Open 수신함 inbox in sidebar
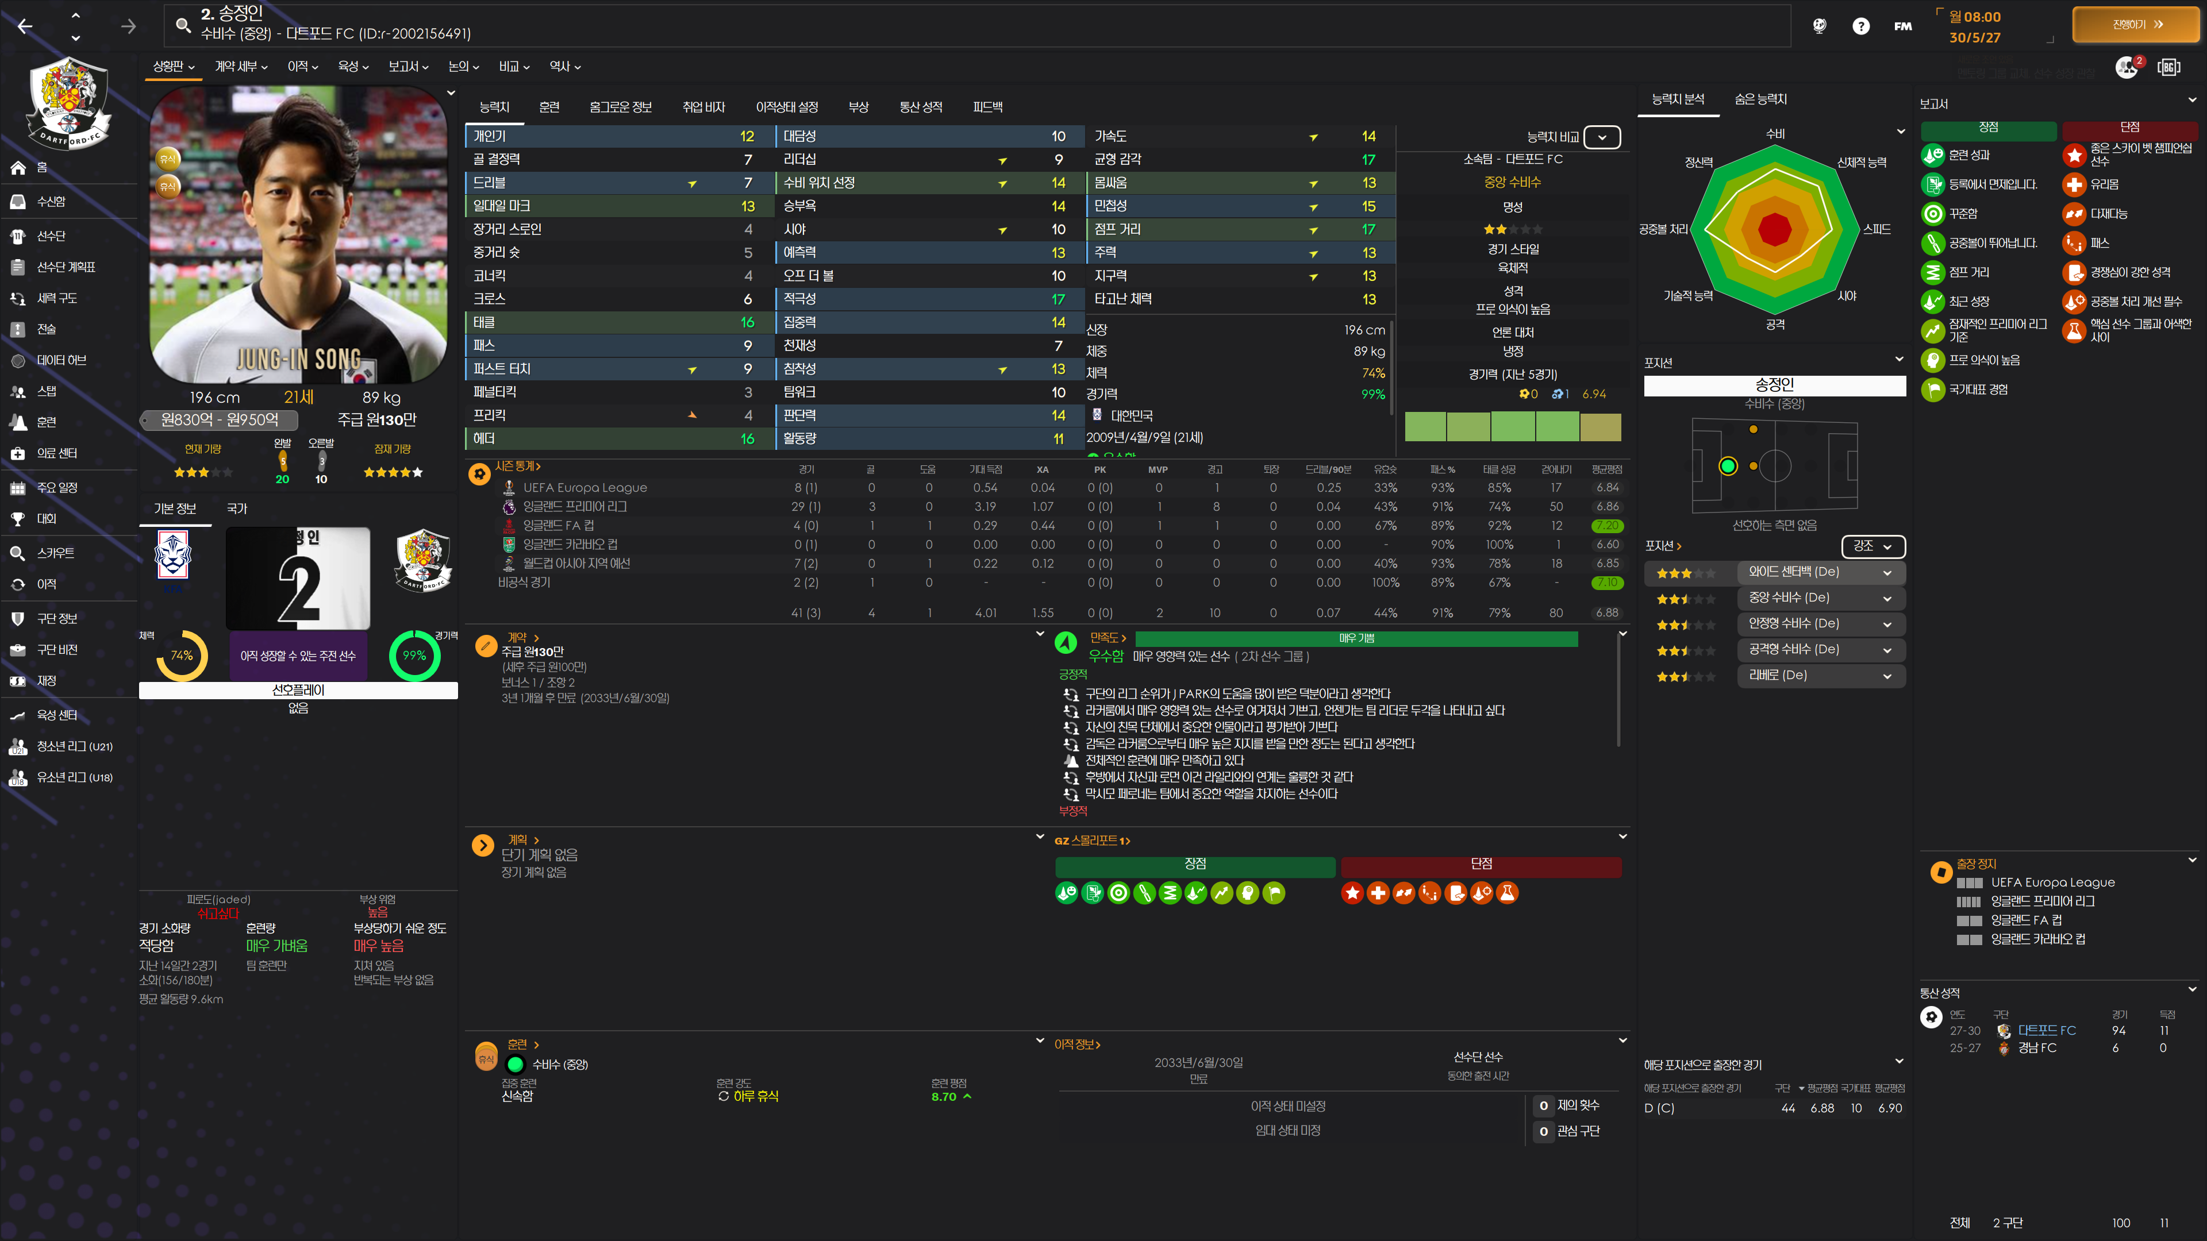 pos(51,201)
